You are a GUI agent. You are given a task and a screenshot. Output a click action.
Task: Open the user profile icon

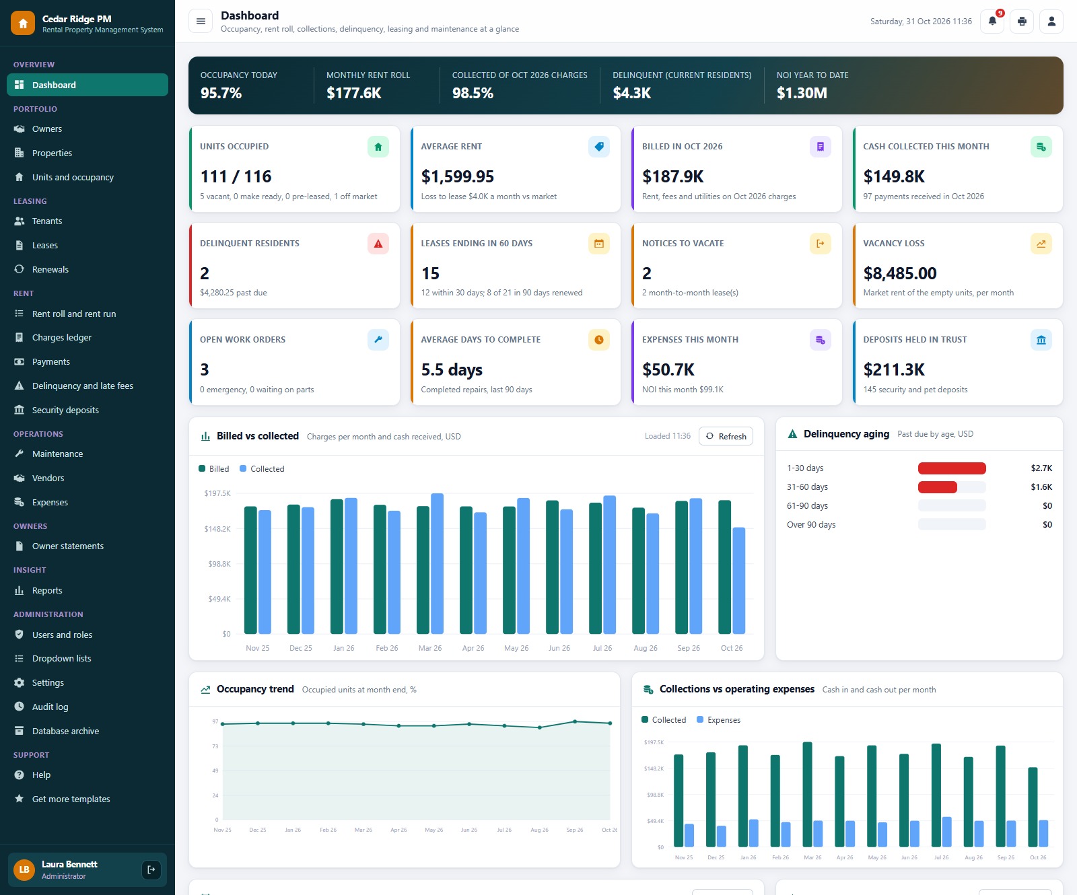pyautogui.click(x=1051, y=22)
